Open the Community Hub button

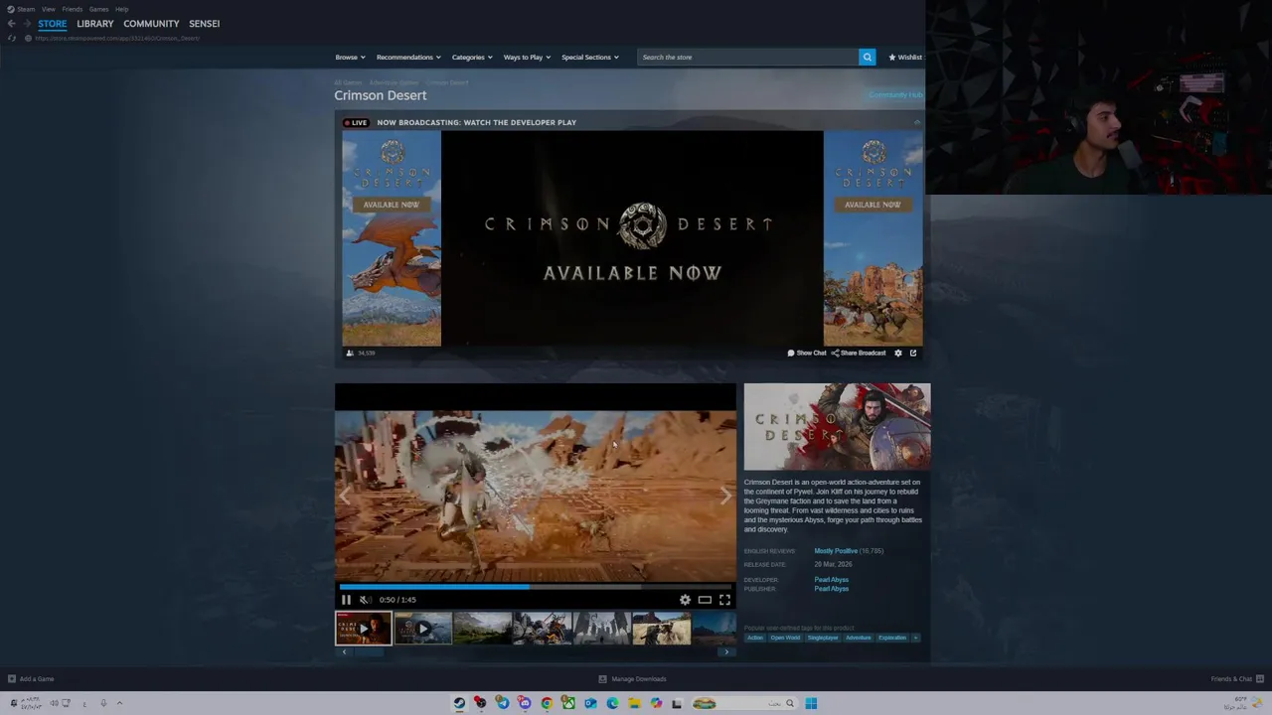(895, 95)
